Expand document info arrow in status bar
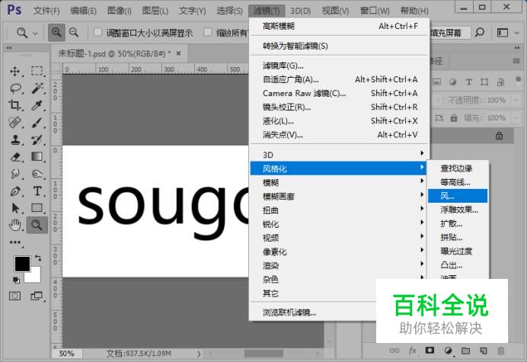 click(x=199, y=354)
